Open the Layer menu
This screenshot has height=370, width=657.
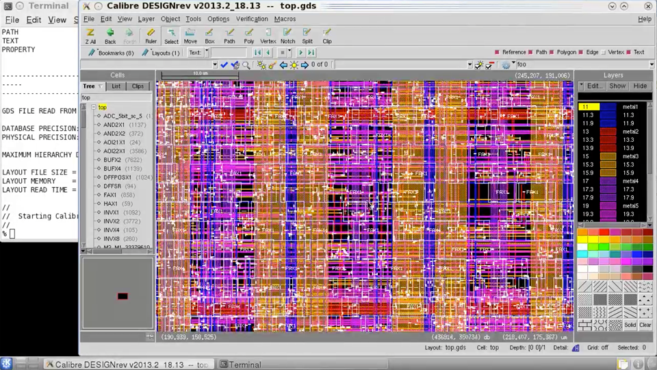(146, 19)
